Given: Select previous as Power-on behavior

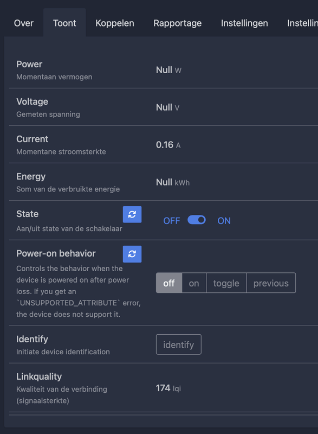Looking at the screenshot, I should 271,283.
